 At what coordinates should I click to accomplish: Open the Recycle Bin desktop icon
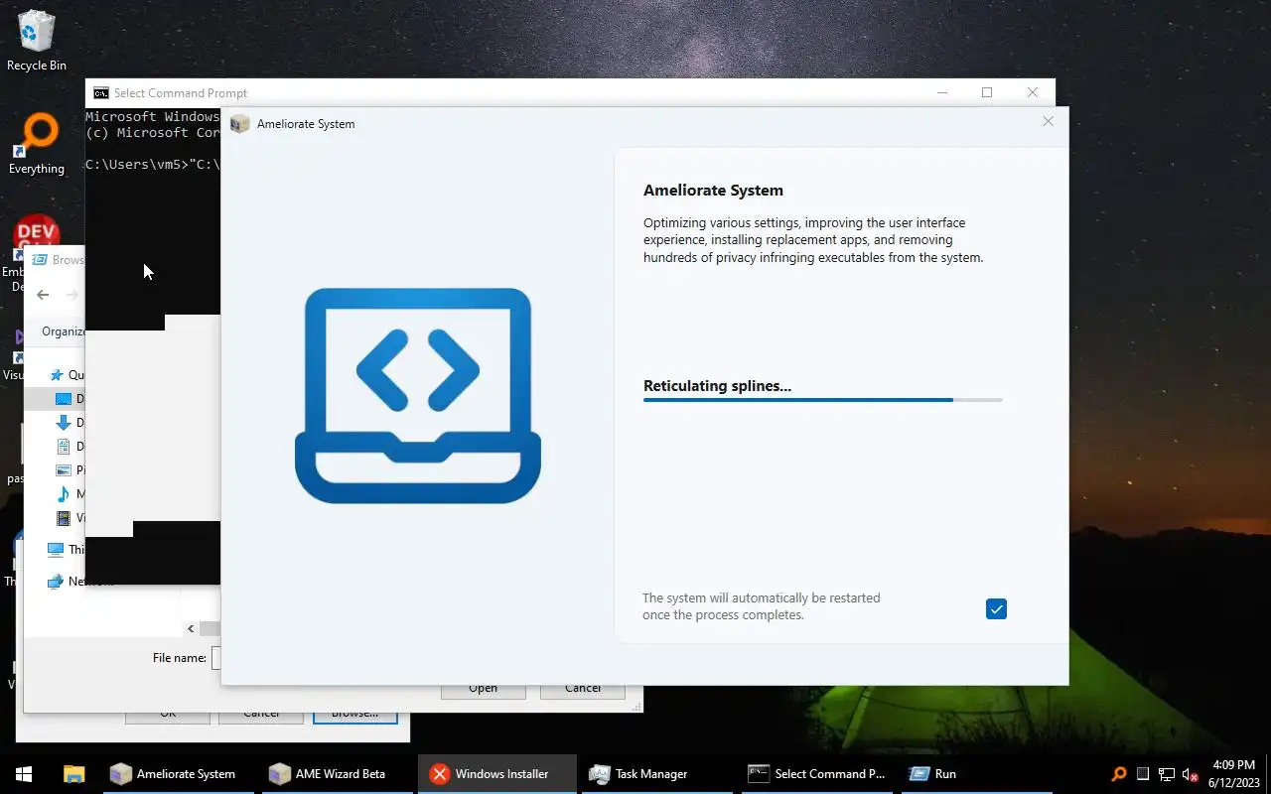click(37, 41)
